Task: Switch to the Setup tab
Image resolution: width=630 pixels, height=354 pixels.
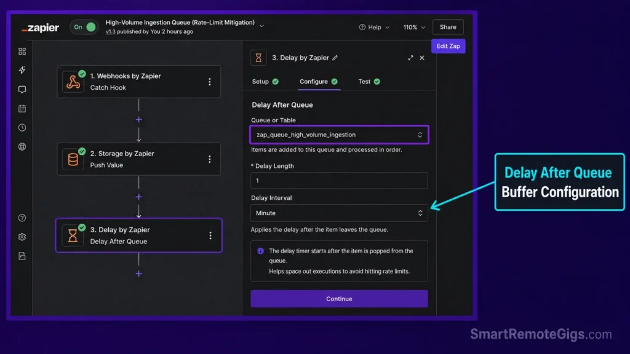Action: (265, 82)
